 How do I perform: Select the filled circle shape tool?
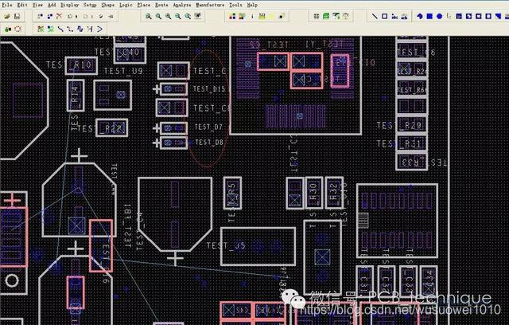[439, 16]
